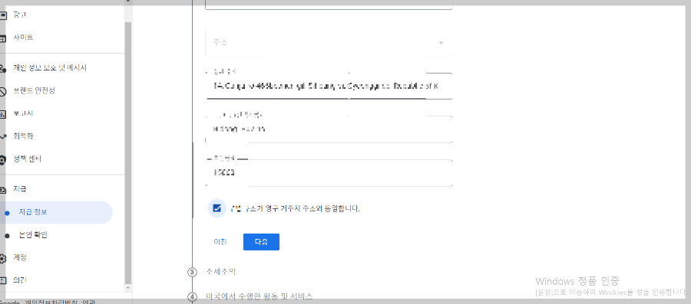Click the blue 다음 button
The height and width of the screenshot is (304, 691).
(x=261, y=242)
